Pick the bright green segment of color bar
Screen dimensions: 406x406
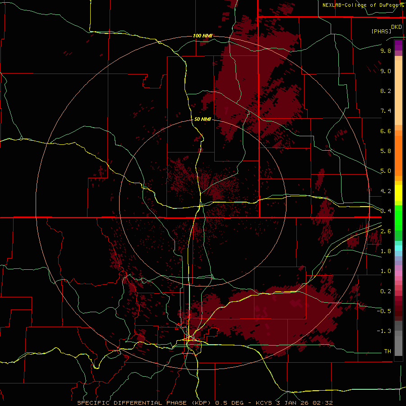(x=398, y=217)
